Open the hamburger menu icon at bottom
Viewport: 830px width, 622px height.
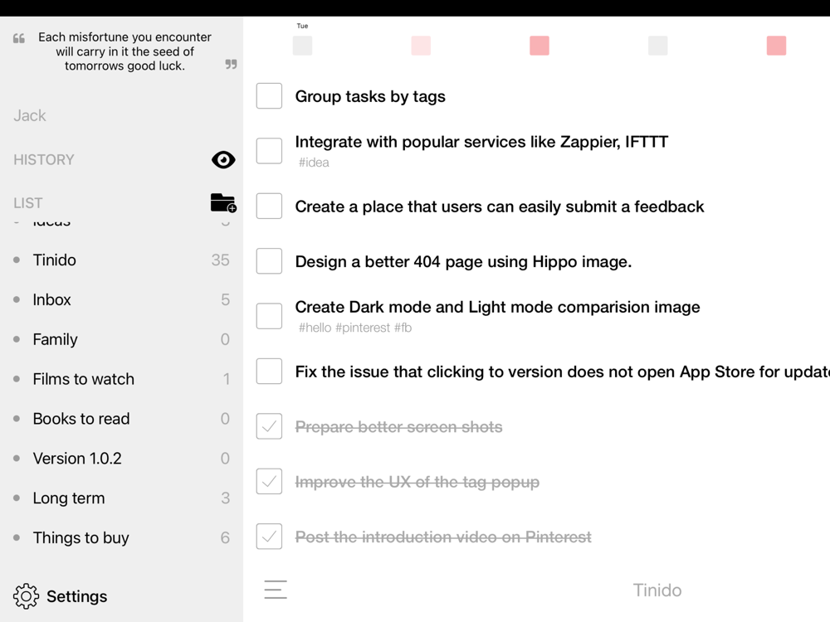point(276,590)
